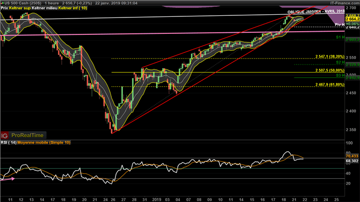
Task: Select the Keltner milieu indicator label
Action: click(44, 8)
